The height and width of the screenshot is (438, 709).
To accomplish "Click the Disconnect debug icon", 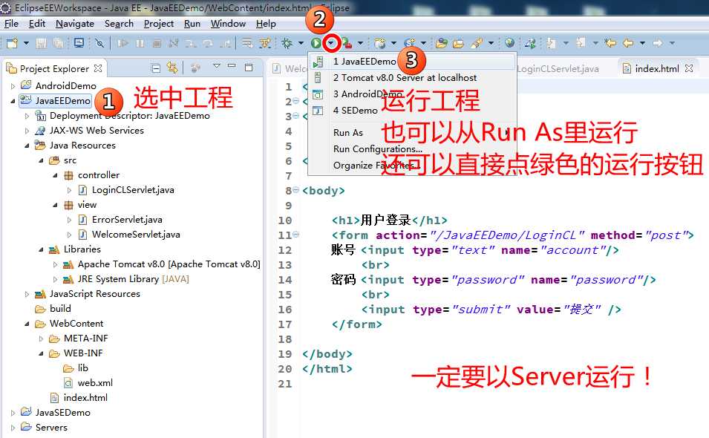I will point(173,43).
